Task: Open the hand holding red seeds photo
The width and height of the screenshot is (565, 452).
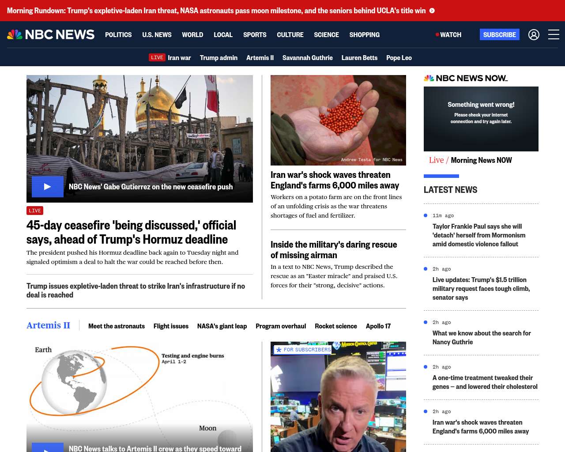Action: 338,120
